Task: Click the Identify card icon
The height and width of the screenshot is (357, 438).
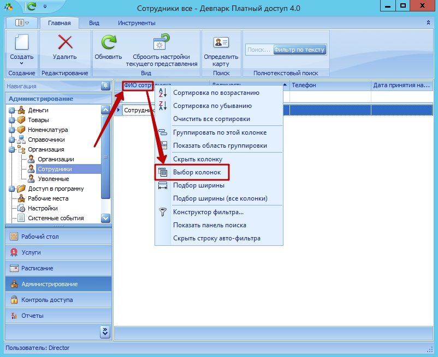Action: point(221,43)
